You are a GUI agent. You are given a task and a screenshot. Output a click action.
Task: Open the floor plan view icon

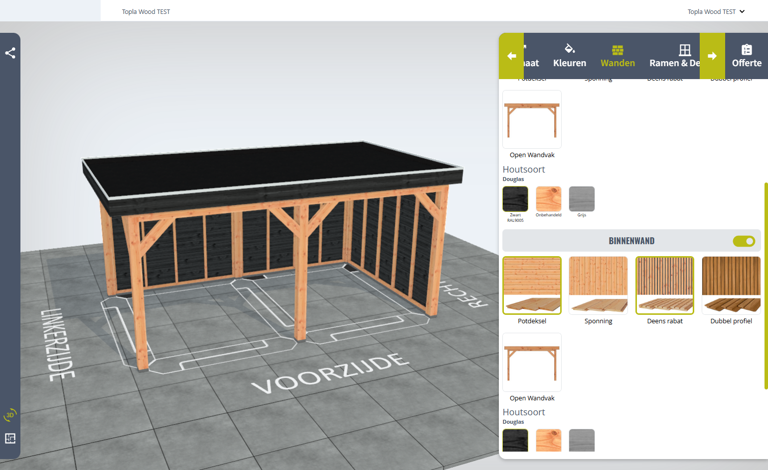[10, 438]
